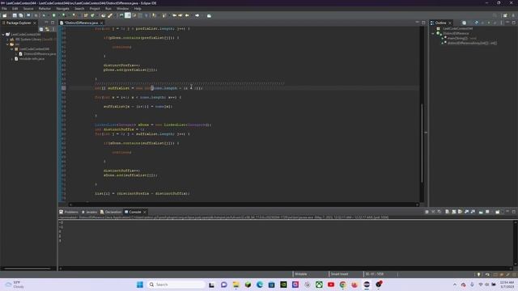
Task: Click the green Run toolbar button
Action: tap(54, 15)
